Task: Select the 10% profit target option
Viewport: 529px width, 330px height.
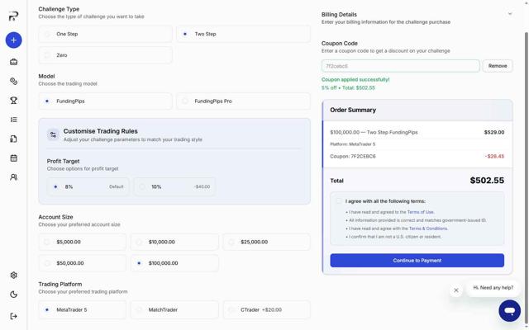Action: pos(174,186)
